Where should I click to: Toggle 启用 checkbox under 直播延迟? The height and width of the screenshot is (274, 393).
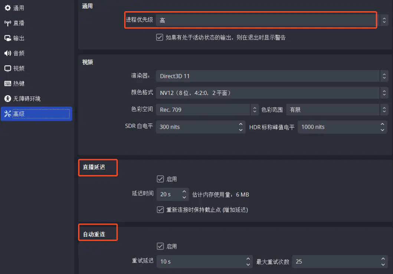(x=160, y=179)
